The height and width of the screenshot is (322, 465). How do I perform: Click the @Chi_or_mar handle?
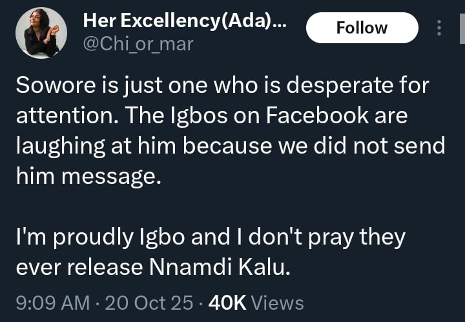(x=138, y=44)
